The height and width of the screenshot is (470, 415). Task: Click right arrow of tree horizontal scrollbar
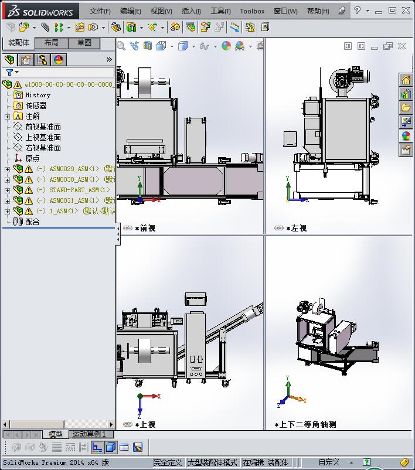click(111, 424)
